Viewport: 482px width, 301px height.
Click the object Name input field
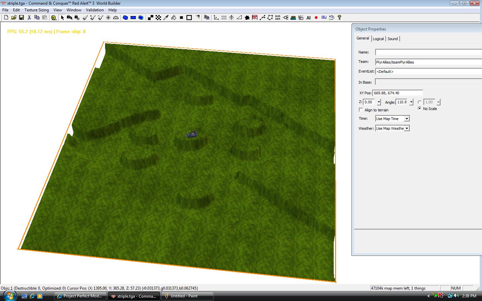(428, 52)
